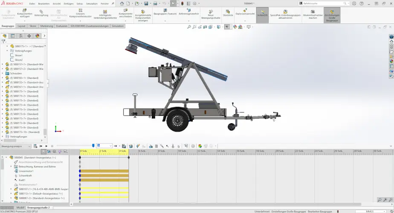Toggle the motion tree filter button
This screenshot has height=213, width=394.
coord(43,152)
